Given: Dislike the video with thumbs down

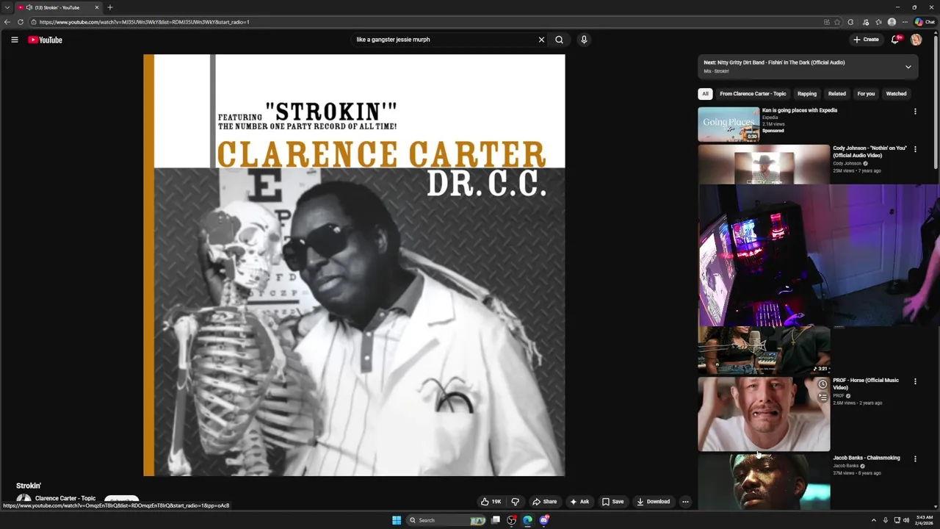Looking at the screenshot, I should pos(515,502).
